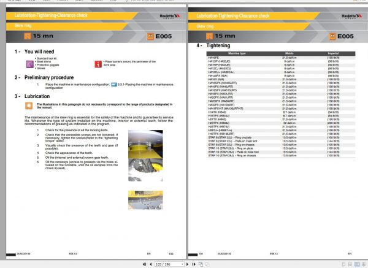Image resolution: width=368 pixels, height=268 pixels.
Task: Open the page number dropdown arrow
Action: click(182, 264)
